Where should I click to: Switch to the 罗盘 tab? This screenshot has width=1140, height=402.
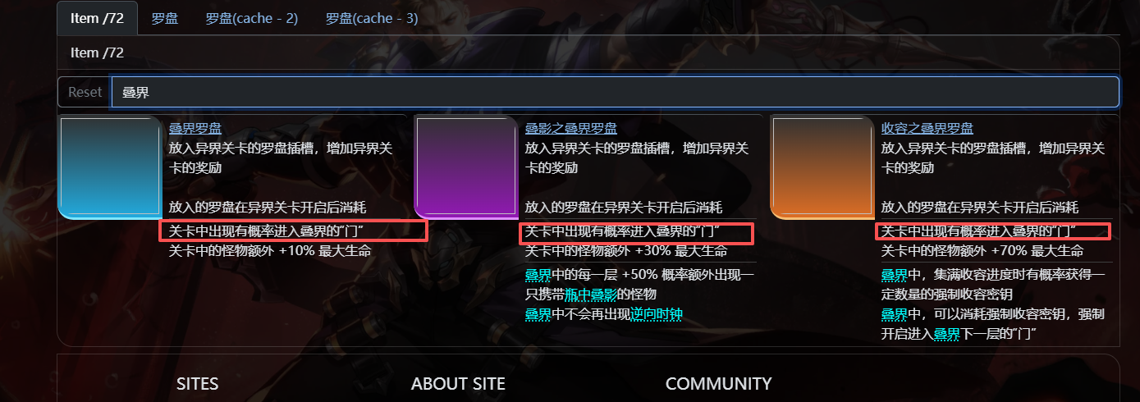click(x=164, y=18)
